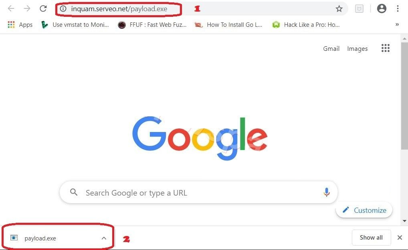Open the Apps bookmarks shortcut

(20, 25)
